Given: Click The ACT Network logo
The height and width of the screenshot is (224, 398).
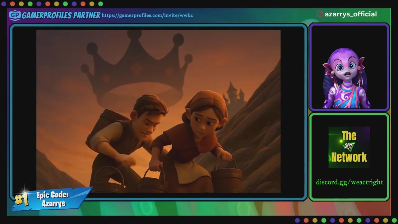Looking at the screenshot, I should (349, 147).
